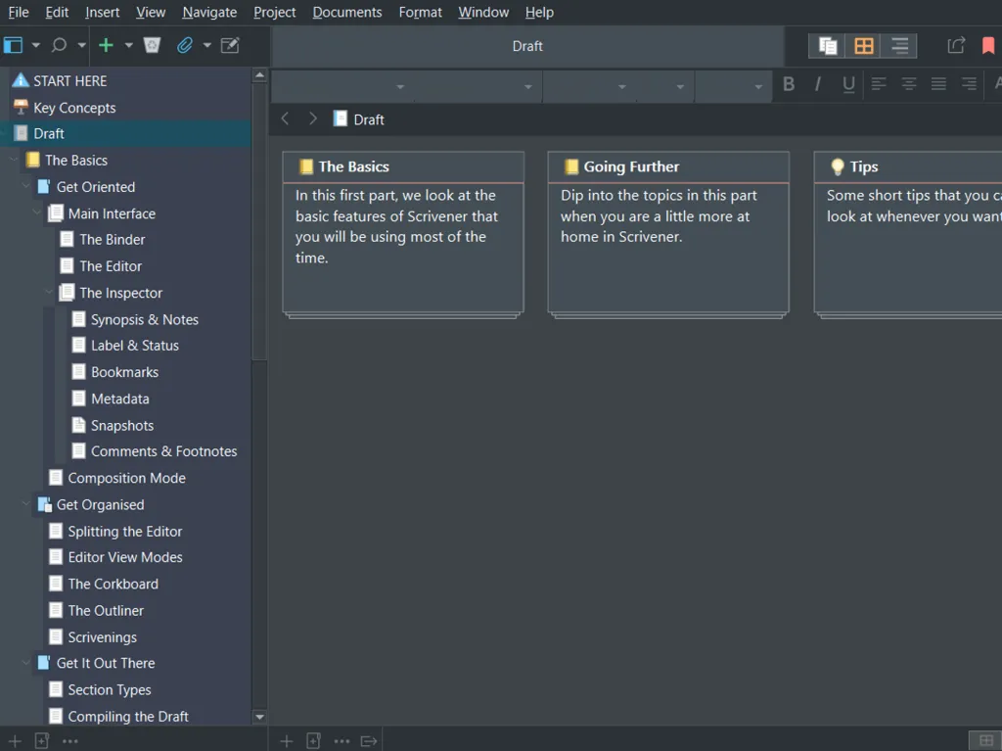
Task: Click align center icon
Action: pos(908,84)
